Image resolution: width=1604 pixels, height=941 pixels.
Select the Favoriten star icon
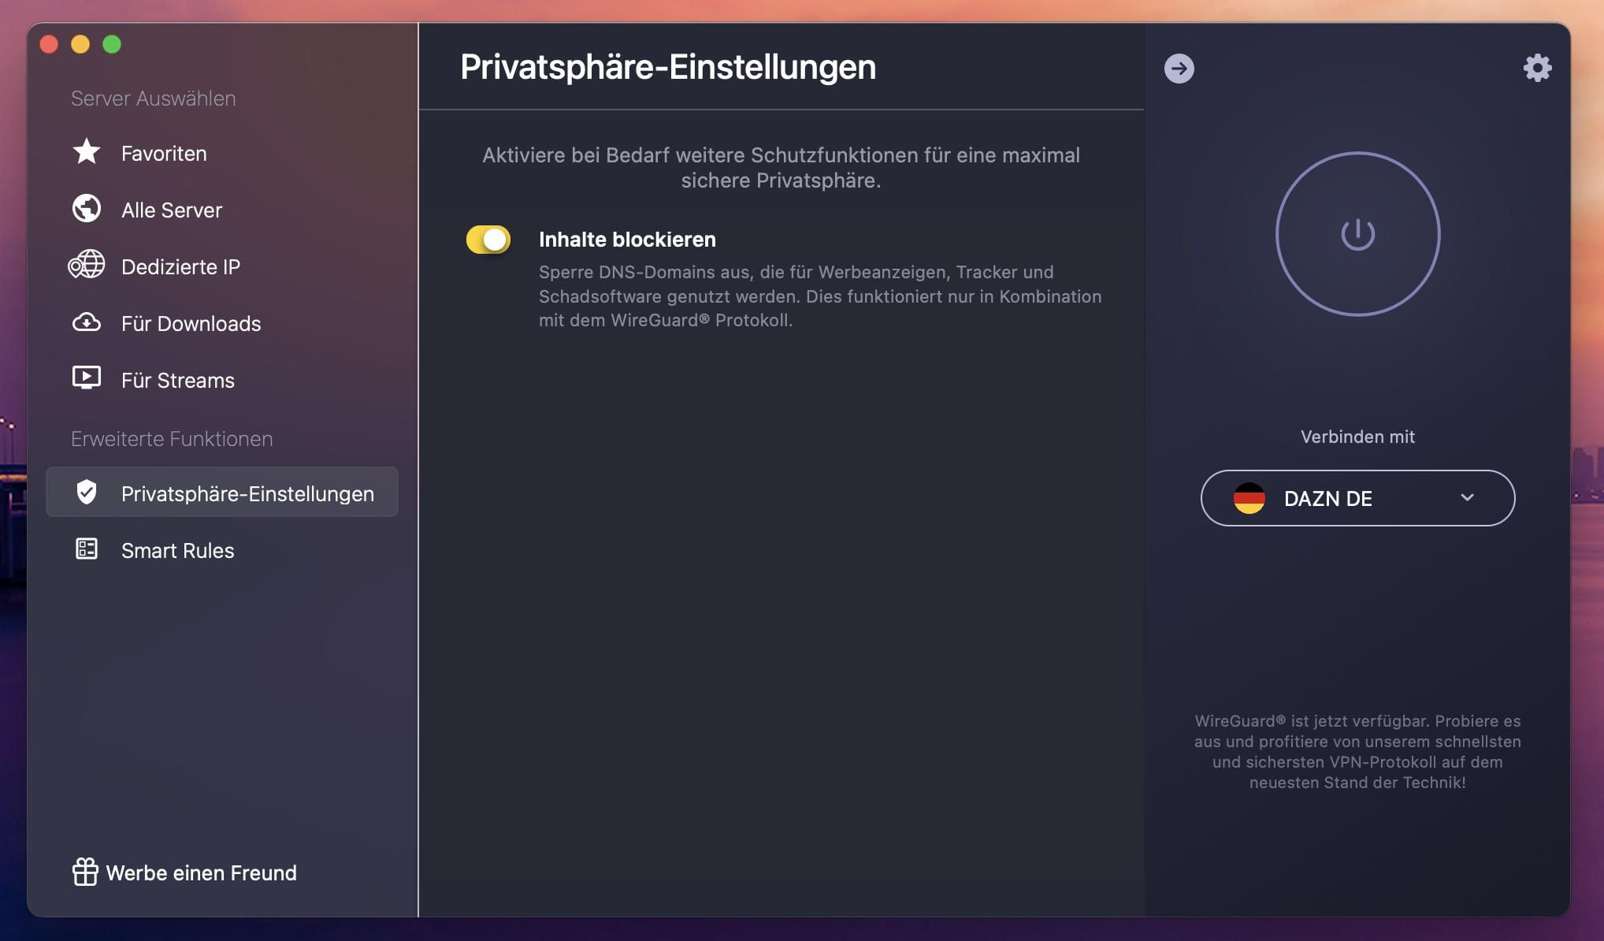[87, 152]
